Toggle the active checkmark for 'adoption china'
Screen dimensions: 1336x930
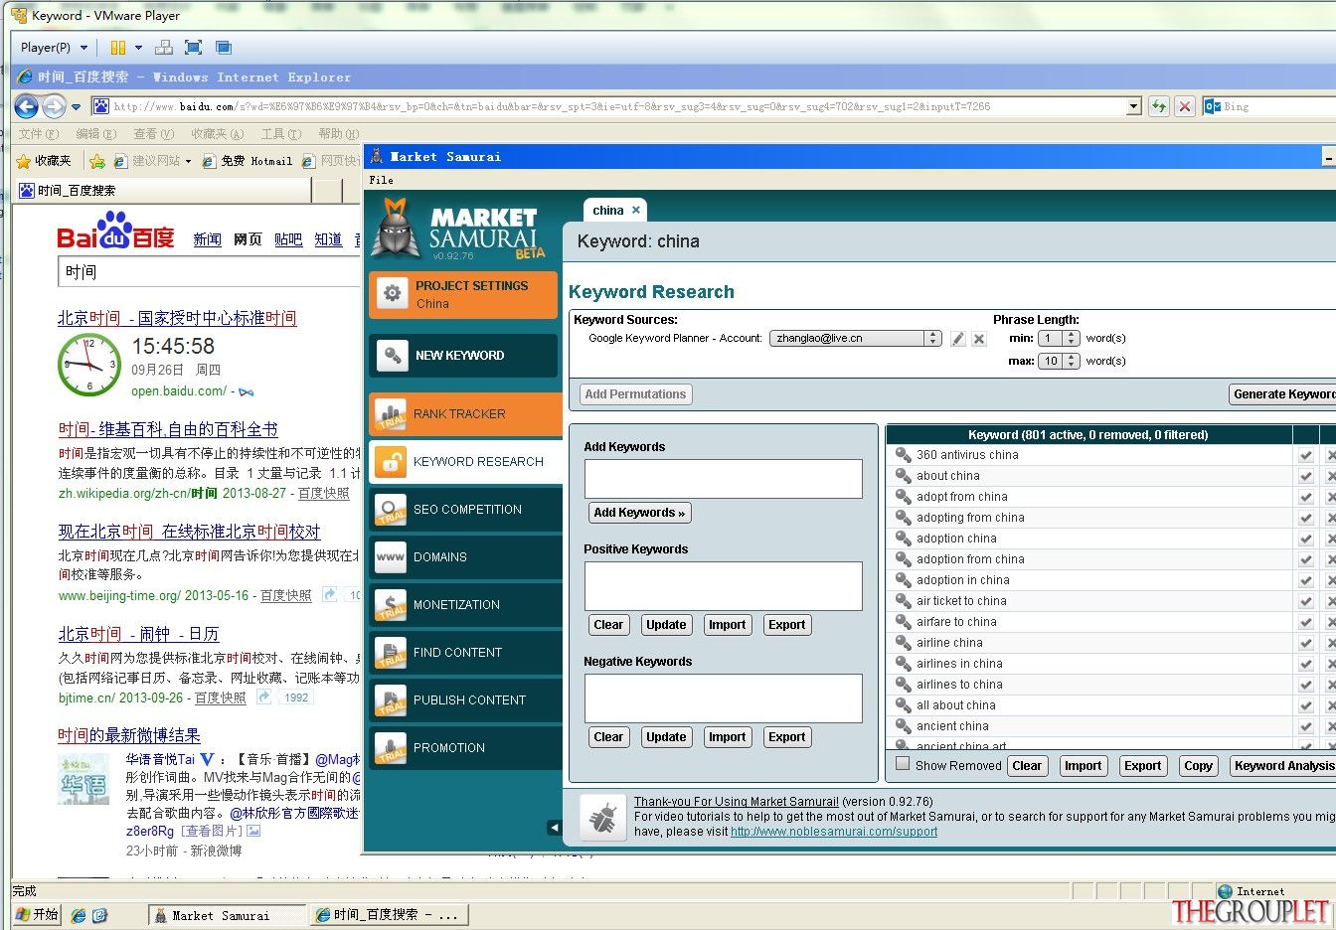[1306, 539]
